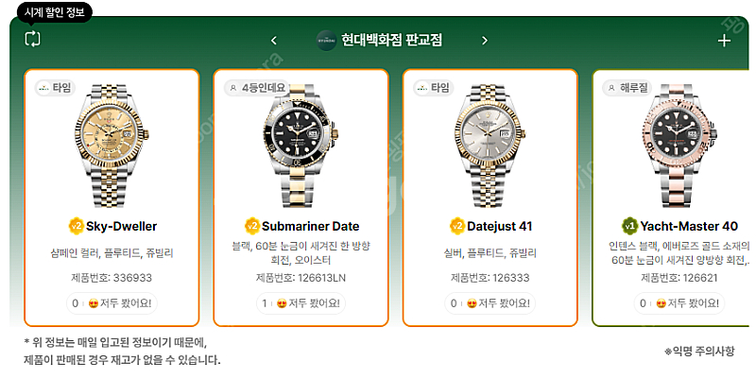Screen dimensions: 756x379
Task: Go to next store with right chevron
Action: pyautogui.click(x=485, y=41)
